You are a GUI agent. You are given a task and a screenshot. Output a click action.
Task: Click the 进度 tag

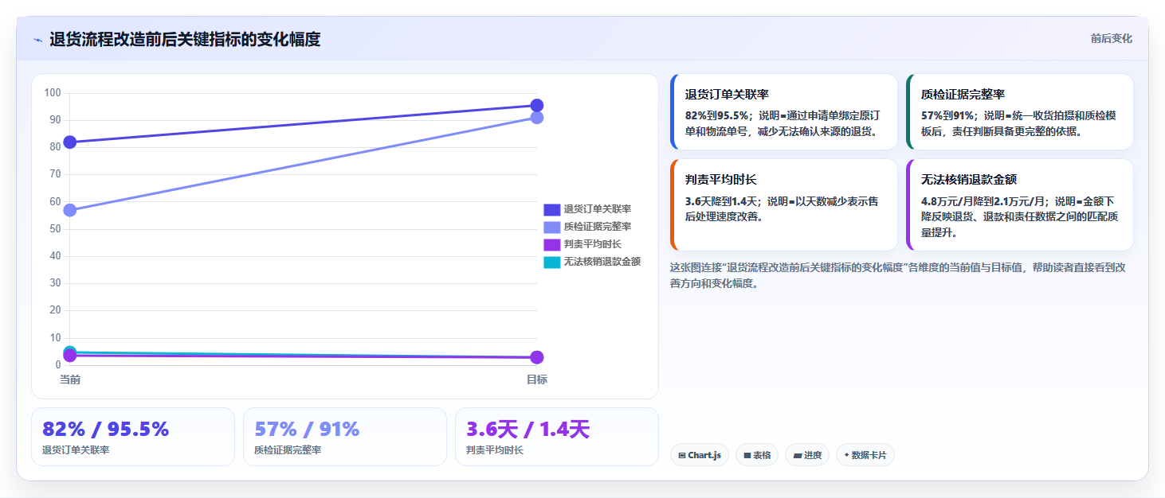pos(807,455)
